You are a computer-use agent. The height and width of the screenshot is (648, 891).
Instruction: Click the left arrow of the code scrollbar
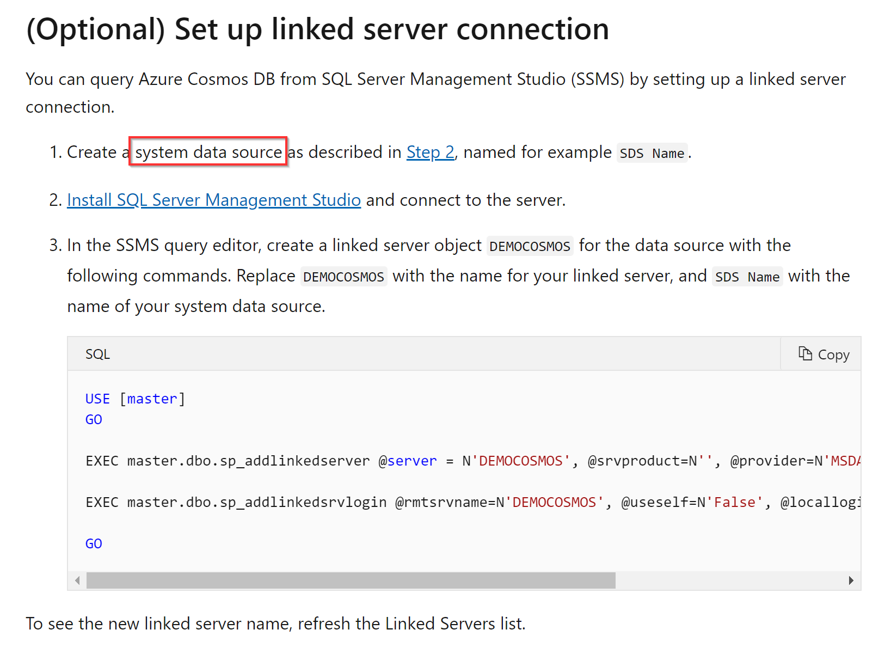click(76, 580)
